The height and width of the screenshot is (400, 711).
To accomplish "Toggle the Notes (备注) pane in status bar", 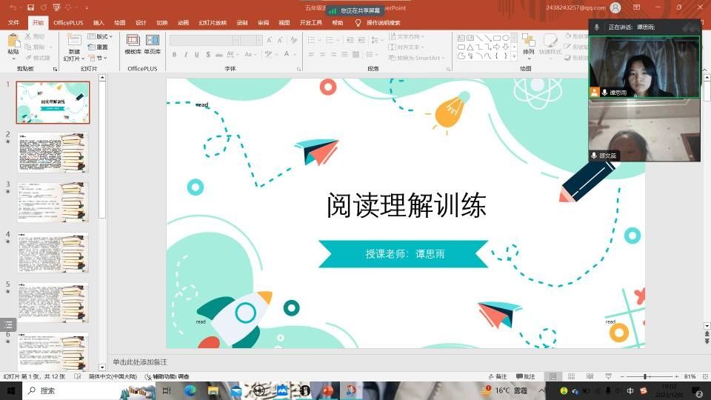I will [498, 376].
